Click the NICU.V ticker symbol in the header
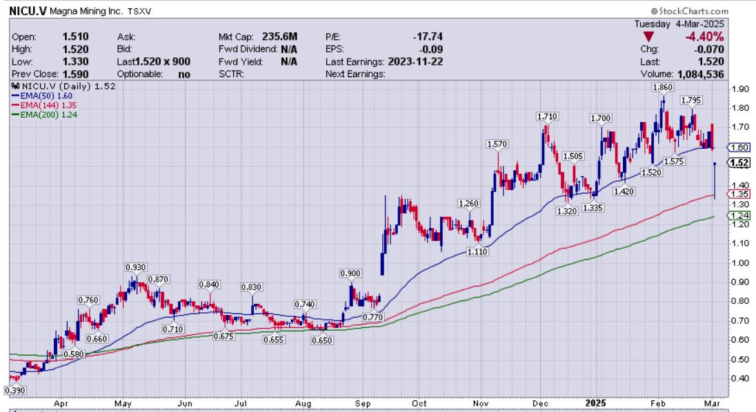The width and height of the screenshot is (756, 412). pos(28,11)
